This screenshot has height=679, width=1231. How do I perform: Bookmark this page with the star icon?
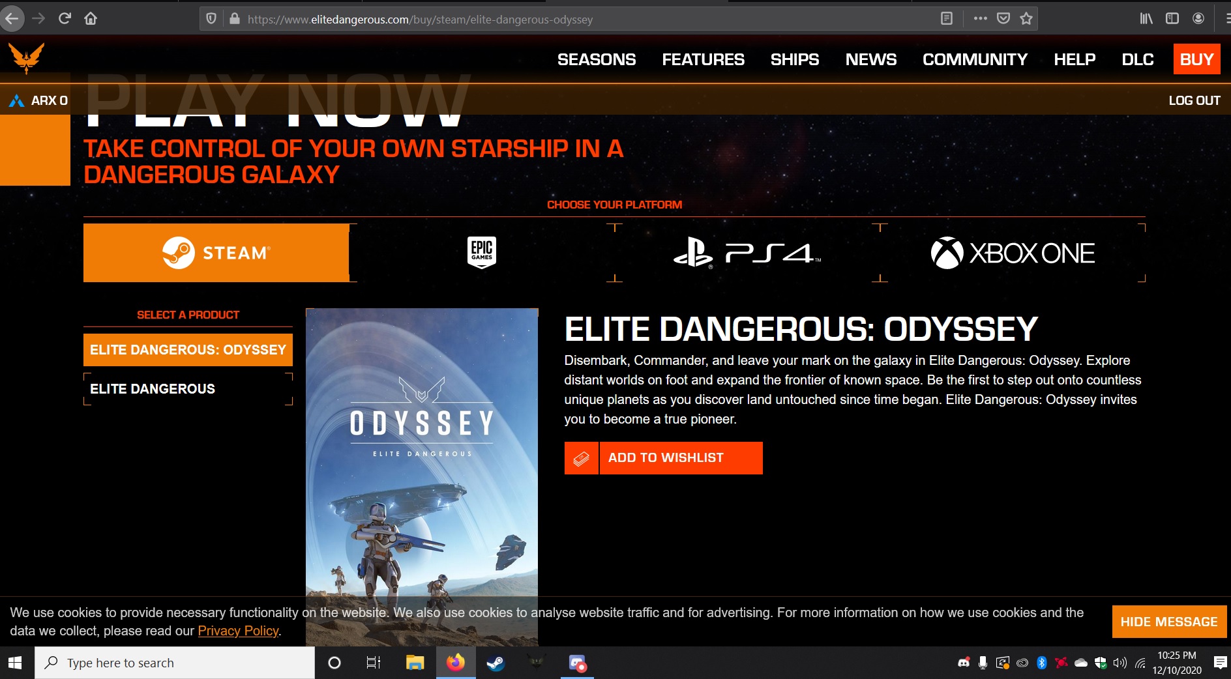(x=1026, y=19)
